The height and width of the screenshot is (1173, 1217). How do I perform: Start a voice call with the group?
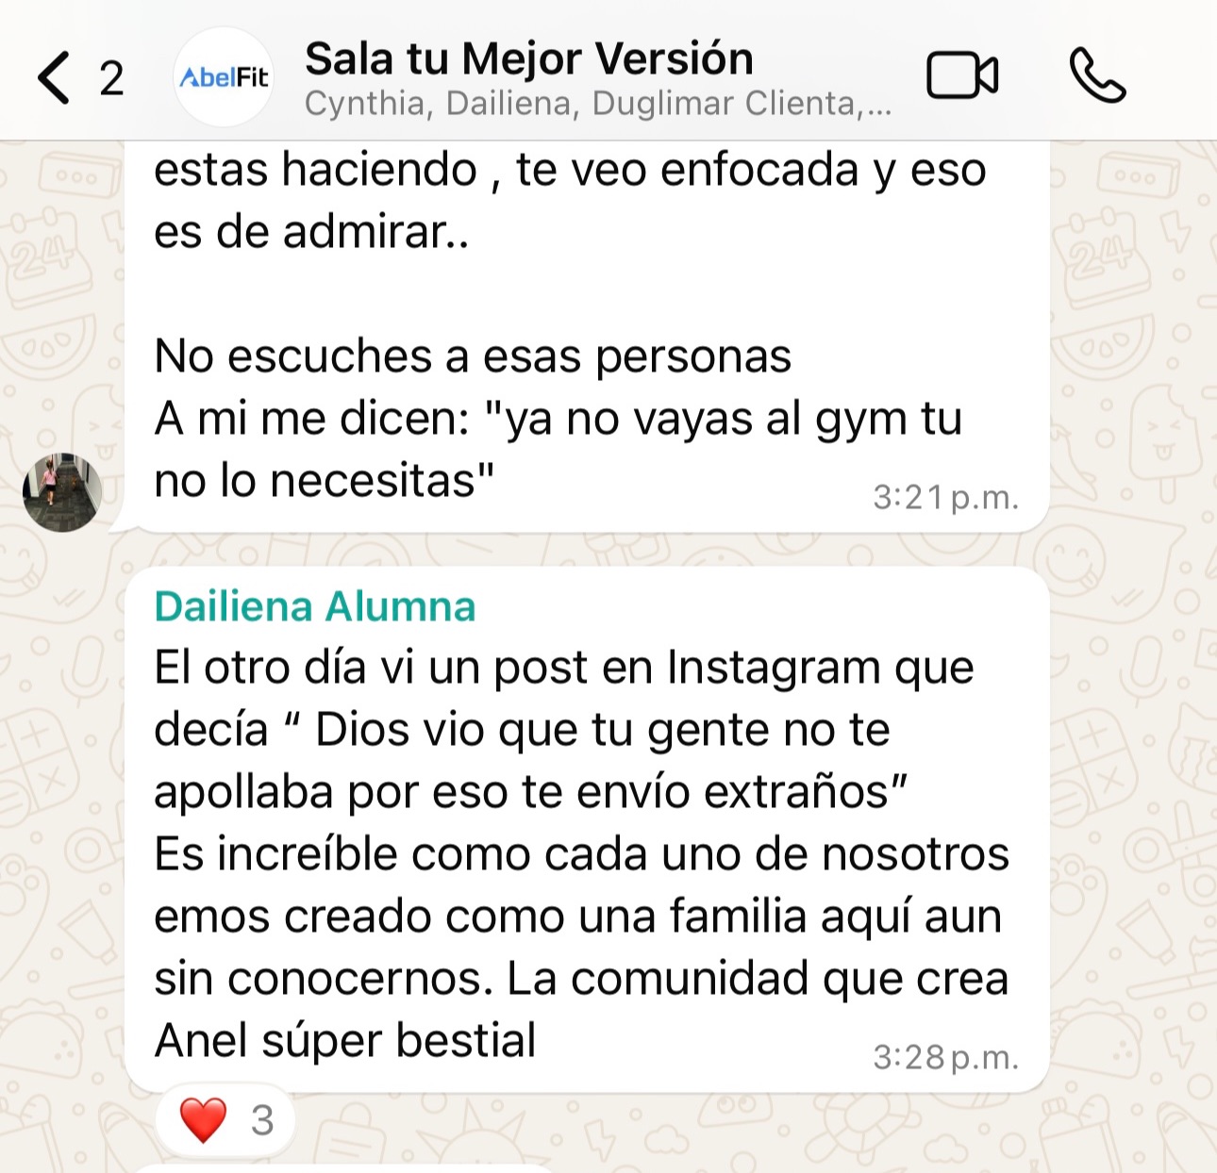1097,75
